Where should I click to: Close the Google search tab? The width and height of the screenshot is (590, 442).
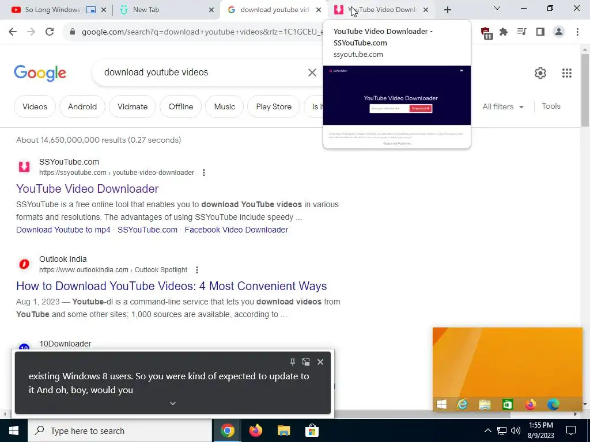pos(319,10)
